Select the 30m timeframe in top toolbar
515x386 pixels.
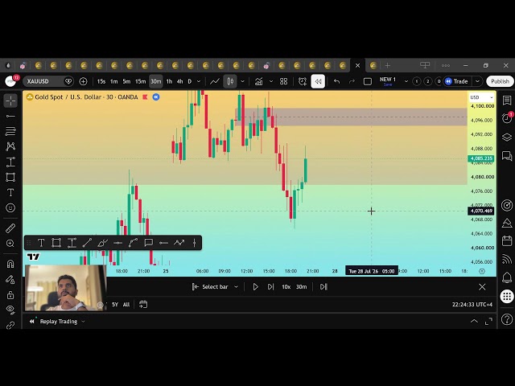tap(155, 81)
